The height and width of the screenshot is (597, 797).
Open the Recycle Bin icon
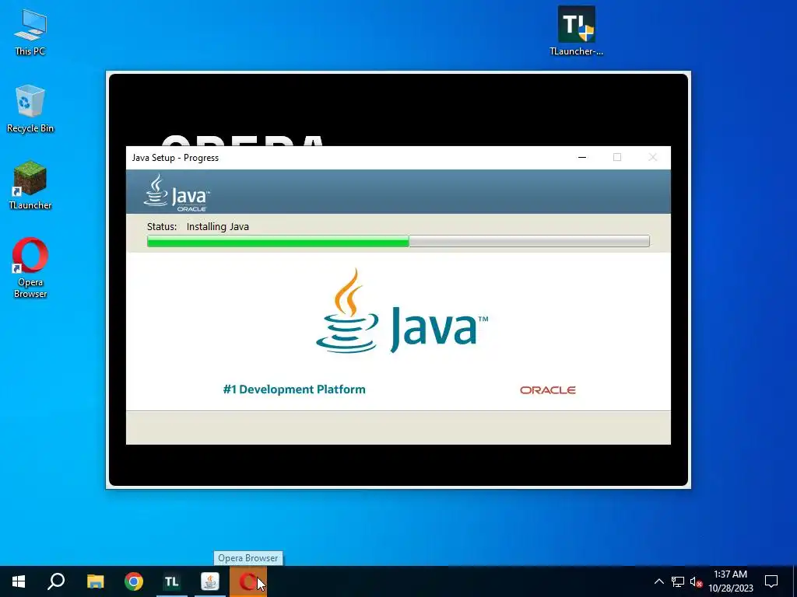pos(30,109)
